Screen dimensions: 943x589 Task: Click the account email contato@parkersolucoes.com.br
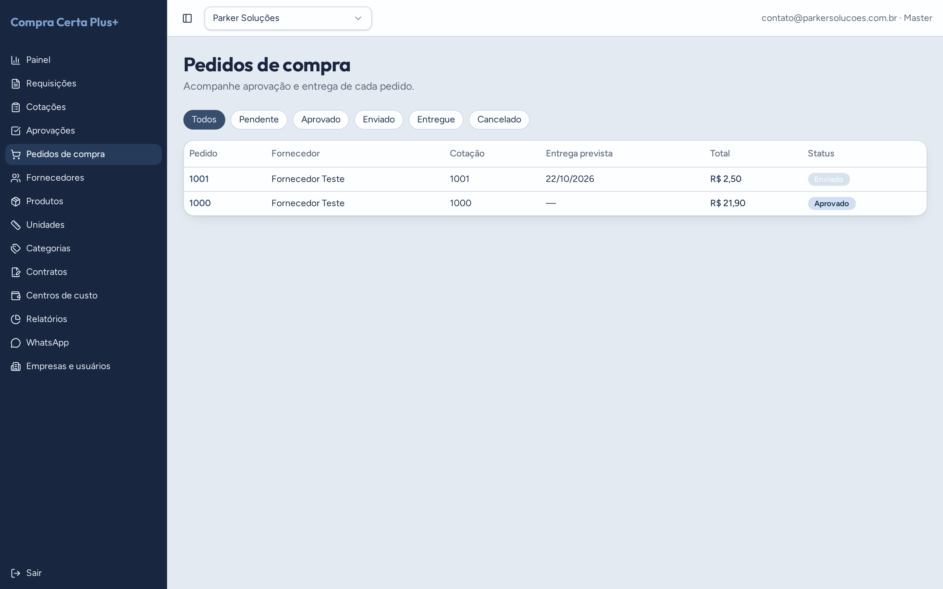[829, 18]
